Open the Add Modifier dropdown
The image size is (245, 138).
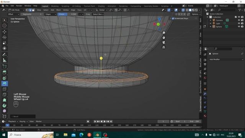coord(226,59)
